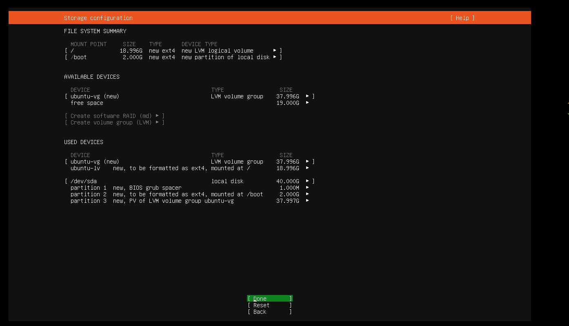The height and width of the screenshot is (326, 569).
Task: Click the "40.000G" size of /dev/sda
Action: pyautogui.click(x=288, y=181)
